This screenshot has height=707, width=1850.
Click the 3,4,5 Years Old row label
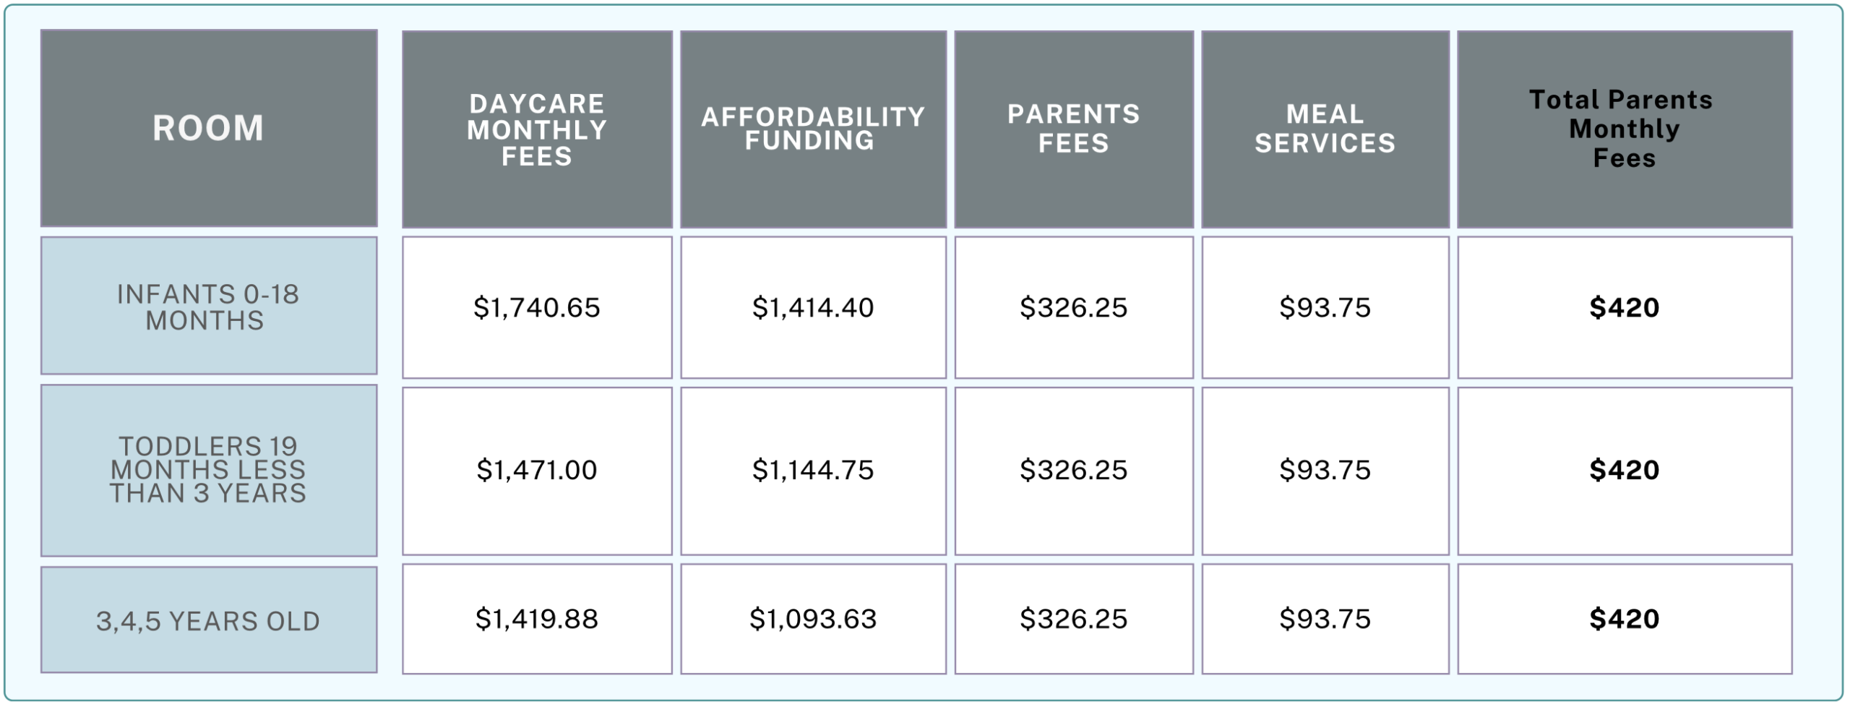pyautogui.click(x=208, y=620)
